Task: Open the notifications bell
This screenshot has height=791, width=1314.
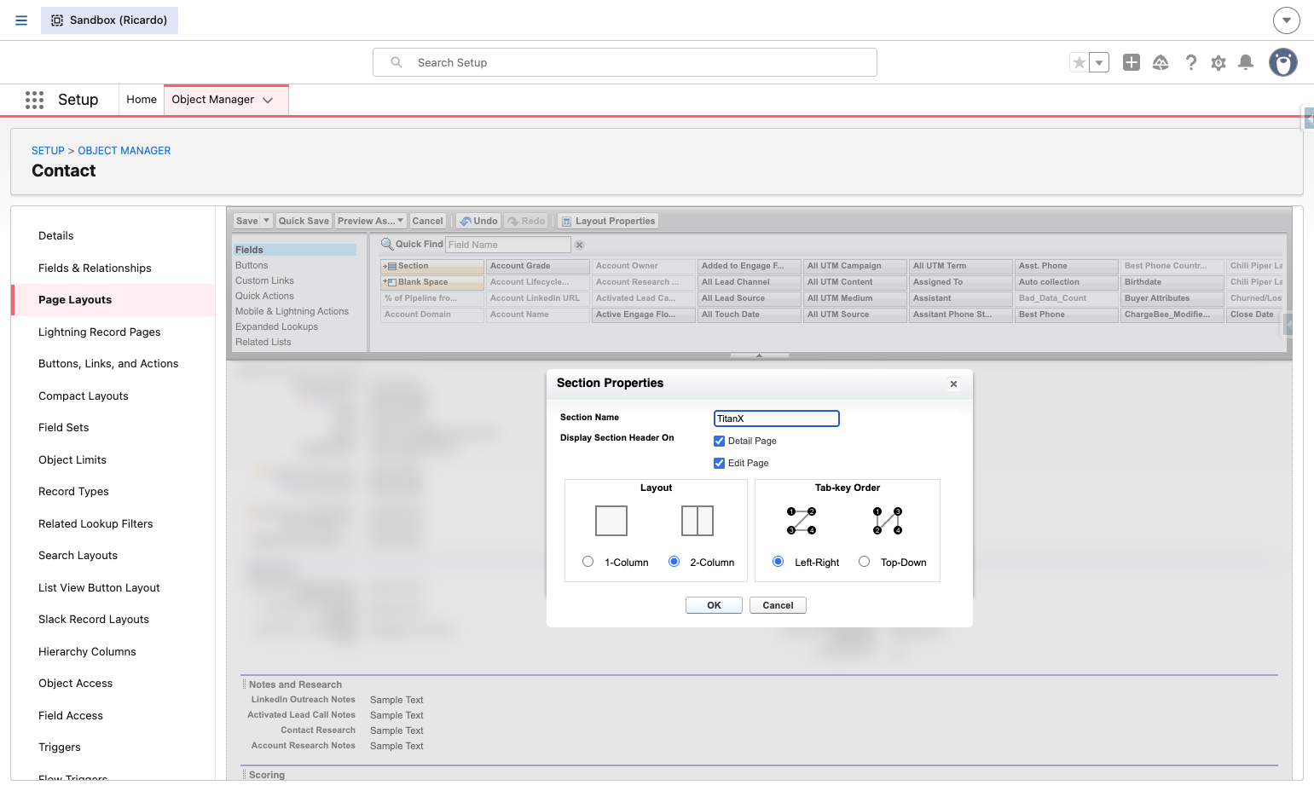Action: point(1246,62)
